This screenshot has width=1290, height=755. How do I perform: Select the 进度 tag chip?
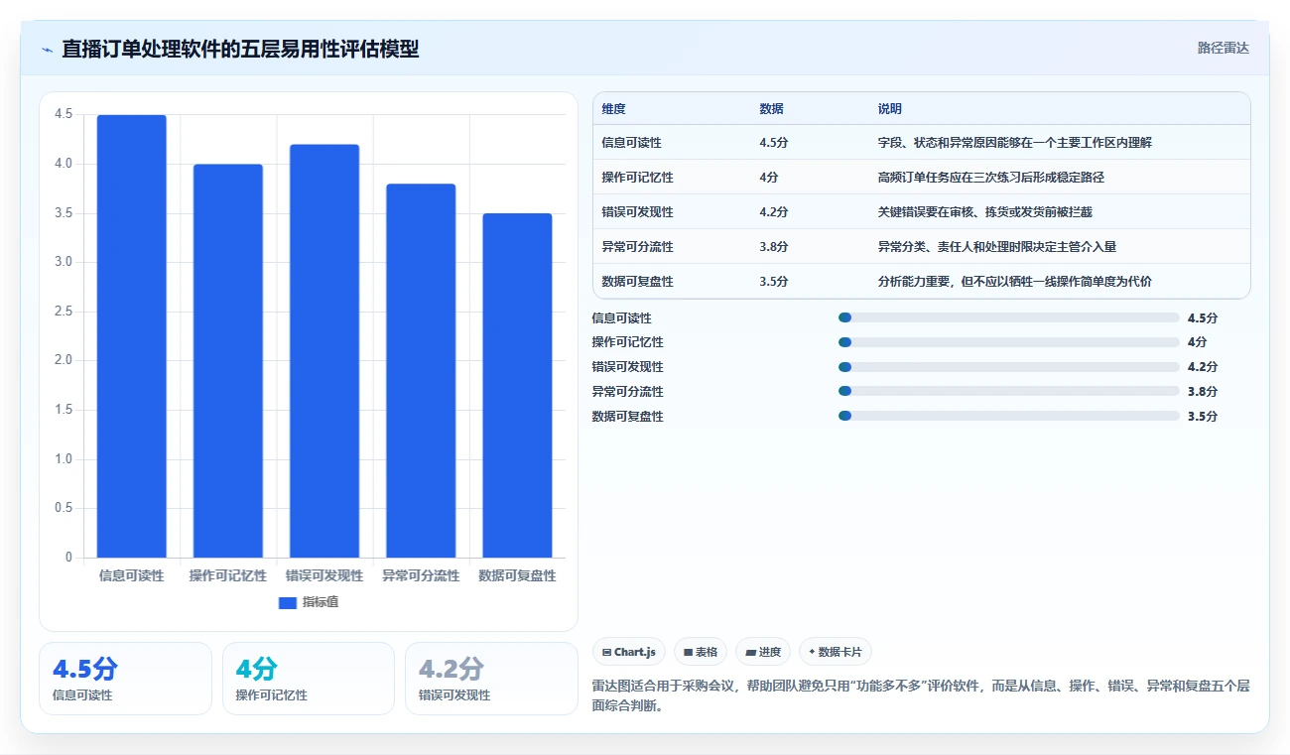click(x=763, y=652)
